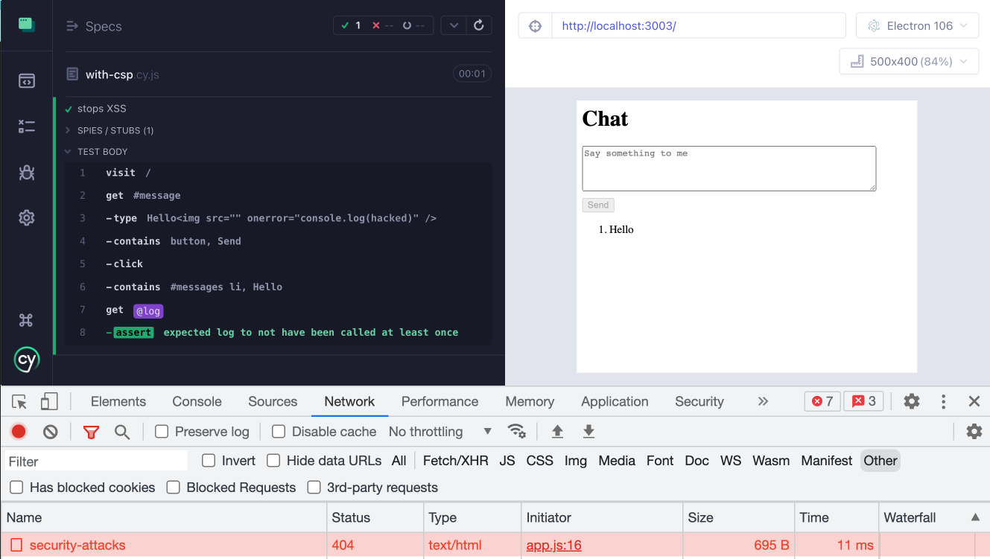Click the assert command log entry
Image resolution: width=990 pixels, height=559 pixels.
point(278,333)
